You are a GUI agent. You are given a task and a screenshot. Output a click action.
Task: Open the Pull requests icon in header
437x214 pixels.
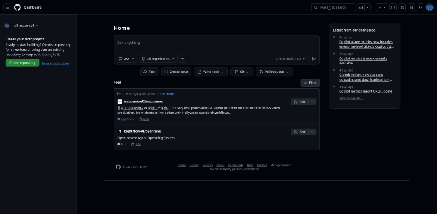tap(402, 7)
